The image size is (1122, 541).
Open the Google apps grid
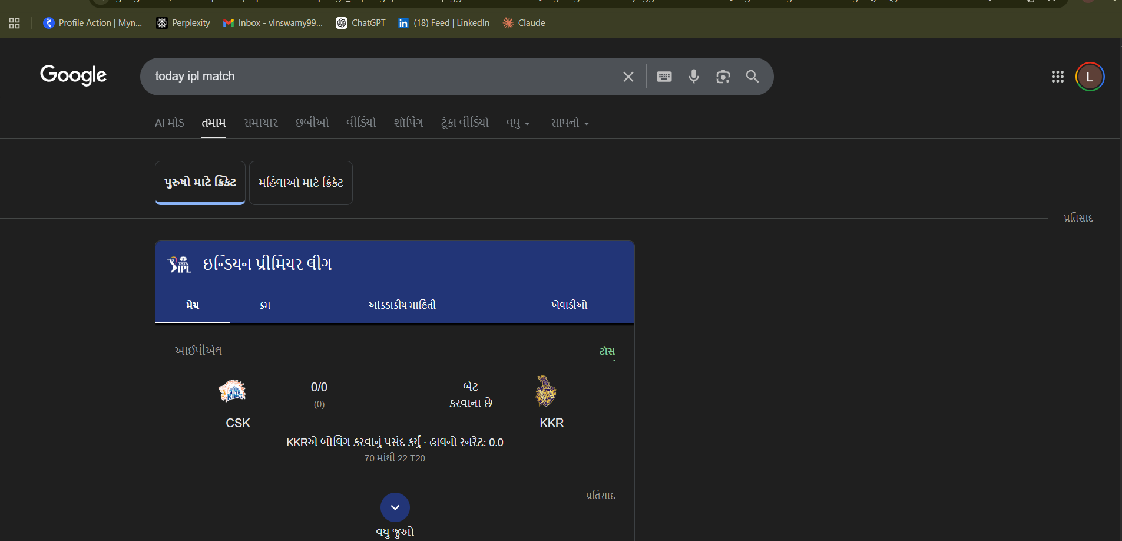[x=1058, y=77]
